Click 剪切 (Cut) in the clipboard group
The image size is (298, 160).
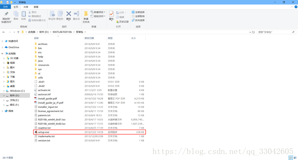pyautogui.click(x=32, y=12)
